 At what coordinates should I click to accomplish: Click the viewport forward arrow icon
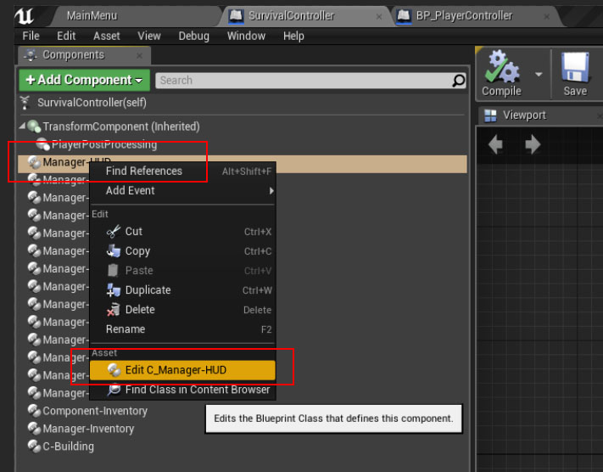533,145
